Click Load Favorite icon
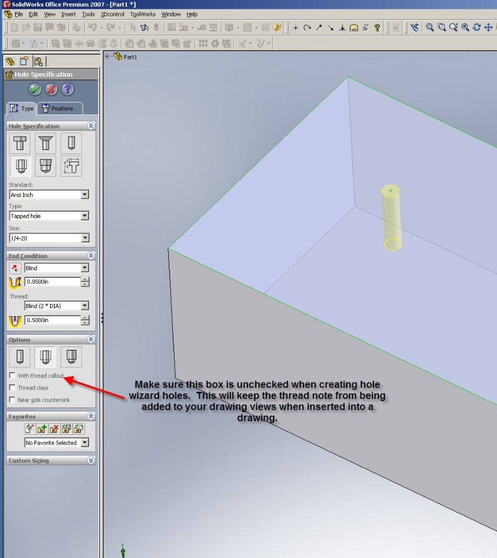Screen dimensions: 497x558 79,429
